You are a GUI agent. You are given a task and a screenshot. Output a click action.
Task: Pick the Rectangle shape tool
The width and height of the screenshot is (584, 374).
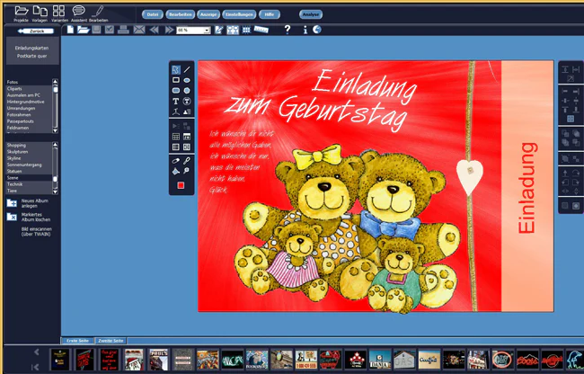176,80
